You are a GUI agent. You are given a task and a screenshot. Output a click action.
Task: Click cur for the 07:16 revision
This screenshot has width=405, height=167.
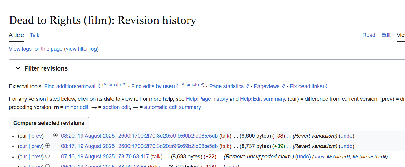[23, 157]
